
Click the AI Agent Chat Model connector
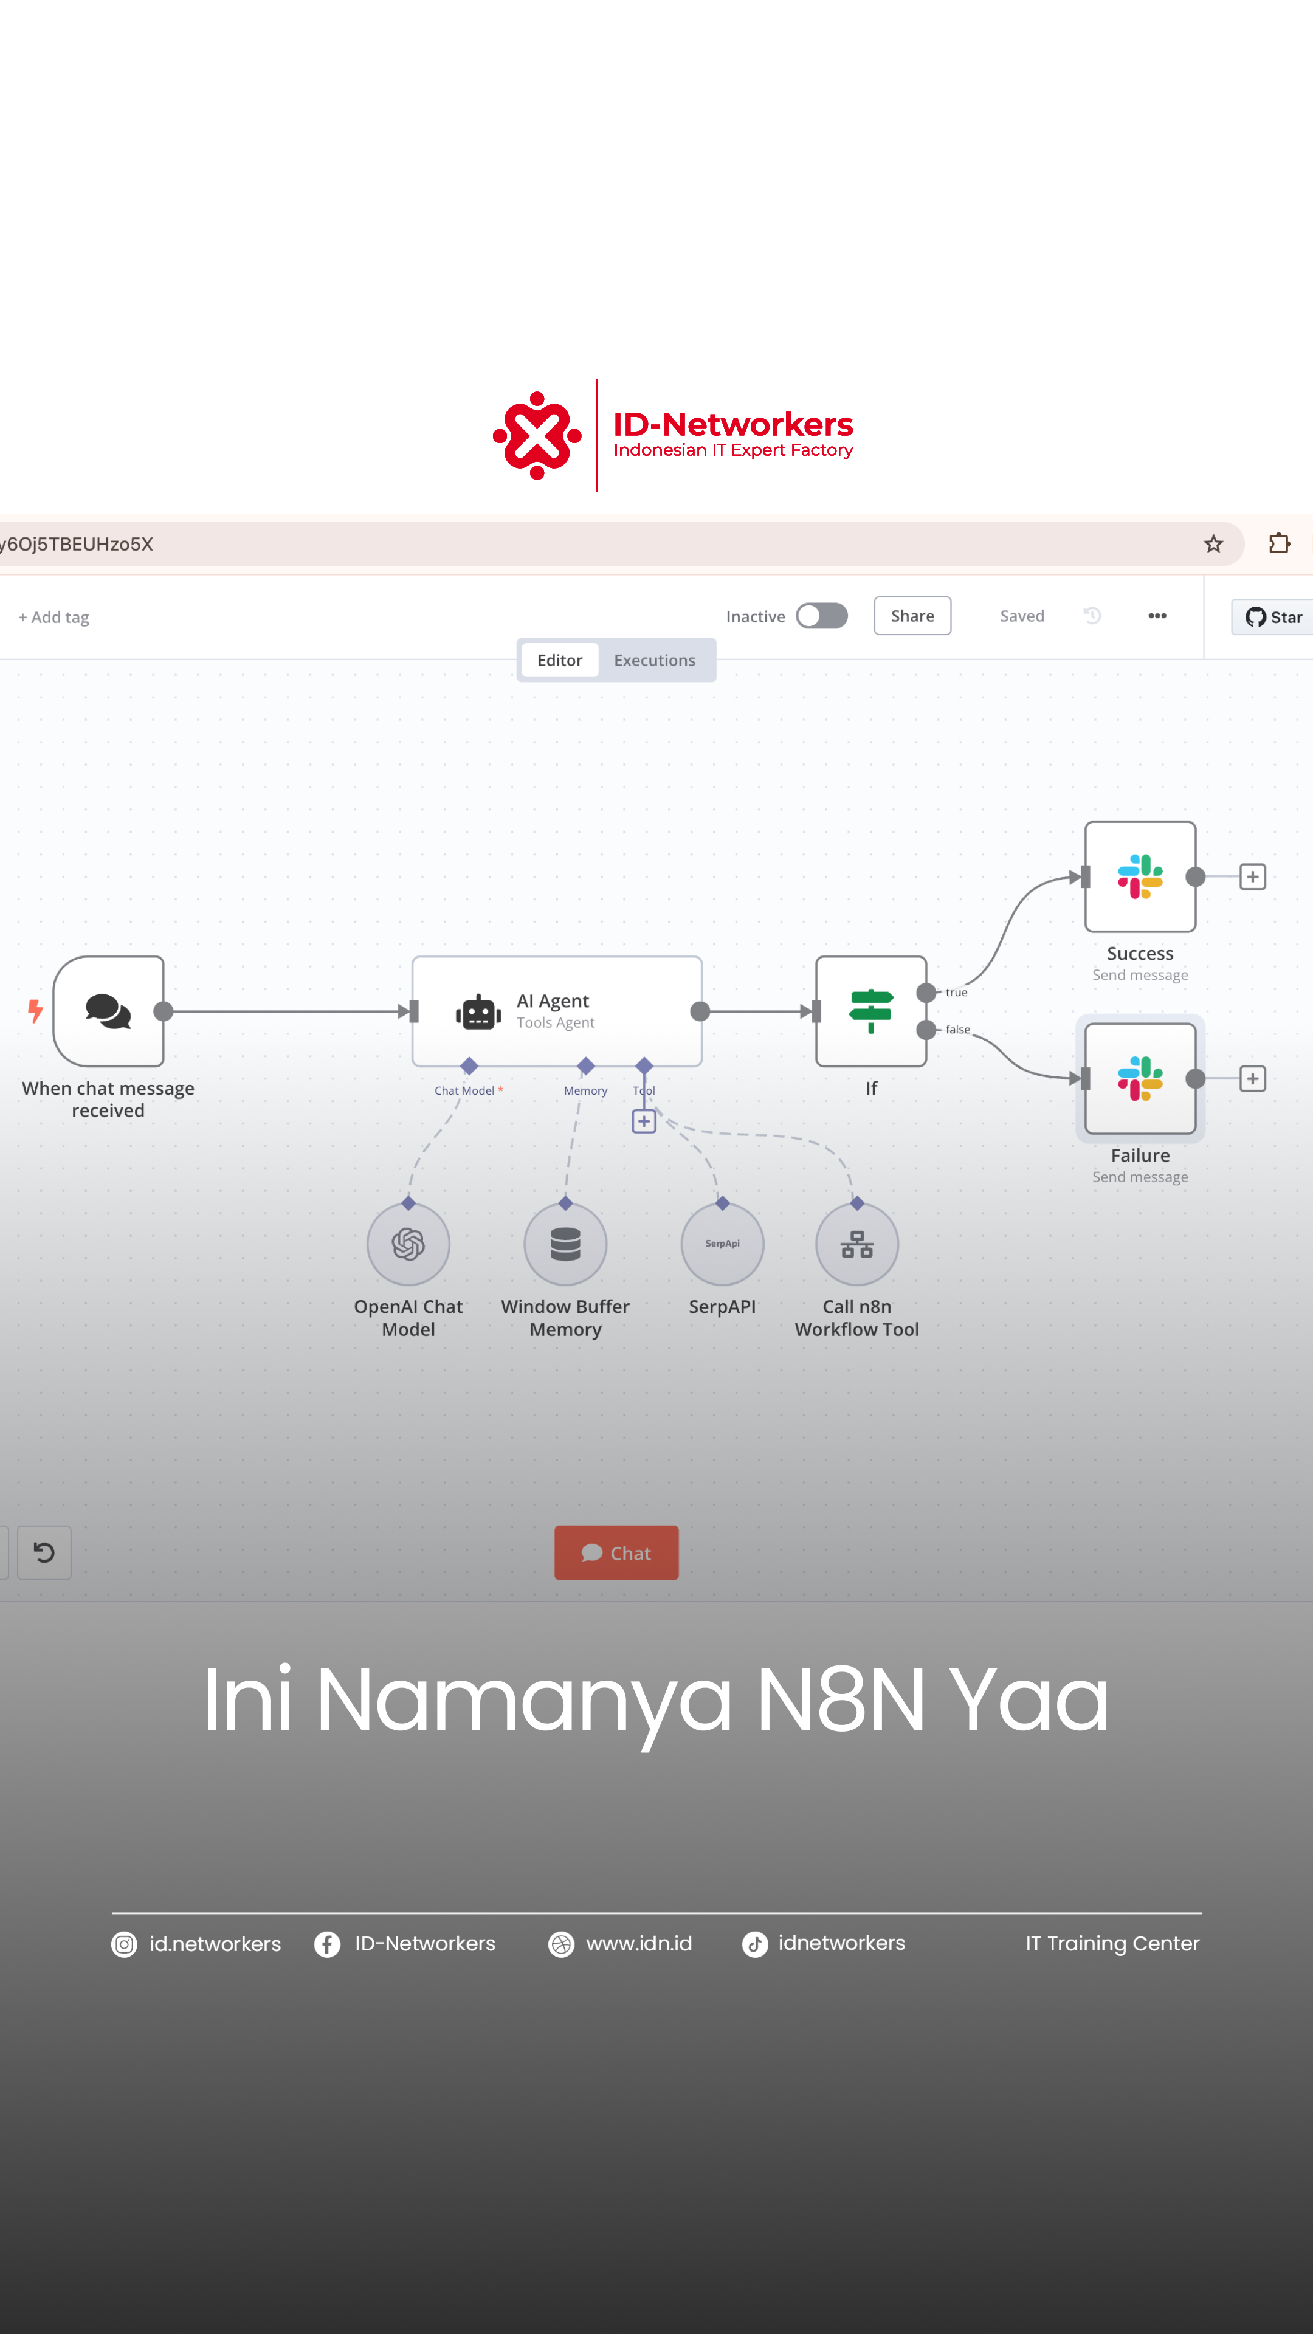click(x=469, y=1065)
